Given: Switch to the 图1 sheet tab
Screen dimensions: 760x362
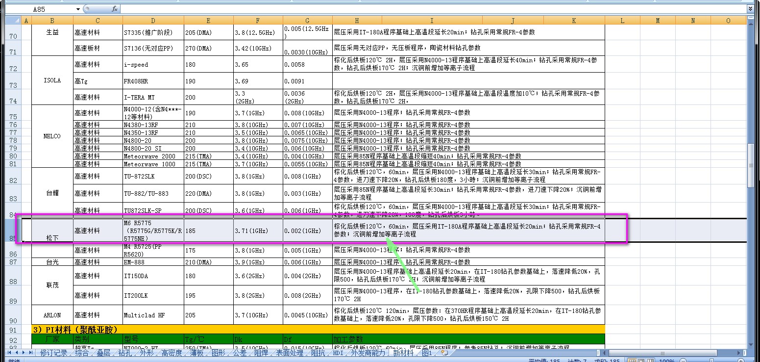Looking at the screenshot, I should point(427,353).
